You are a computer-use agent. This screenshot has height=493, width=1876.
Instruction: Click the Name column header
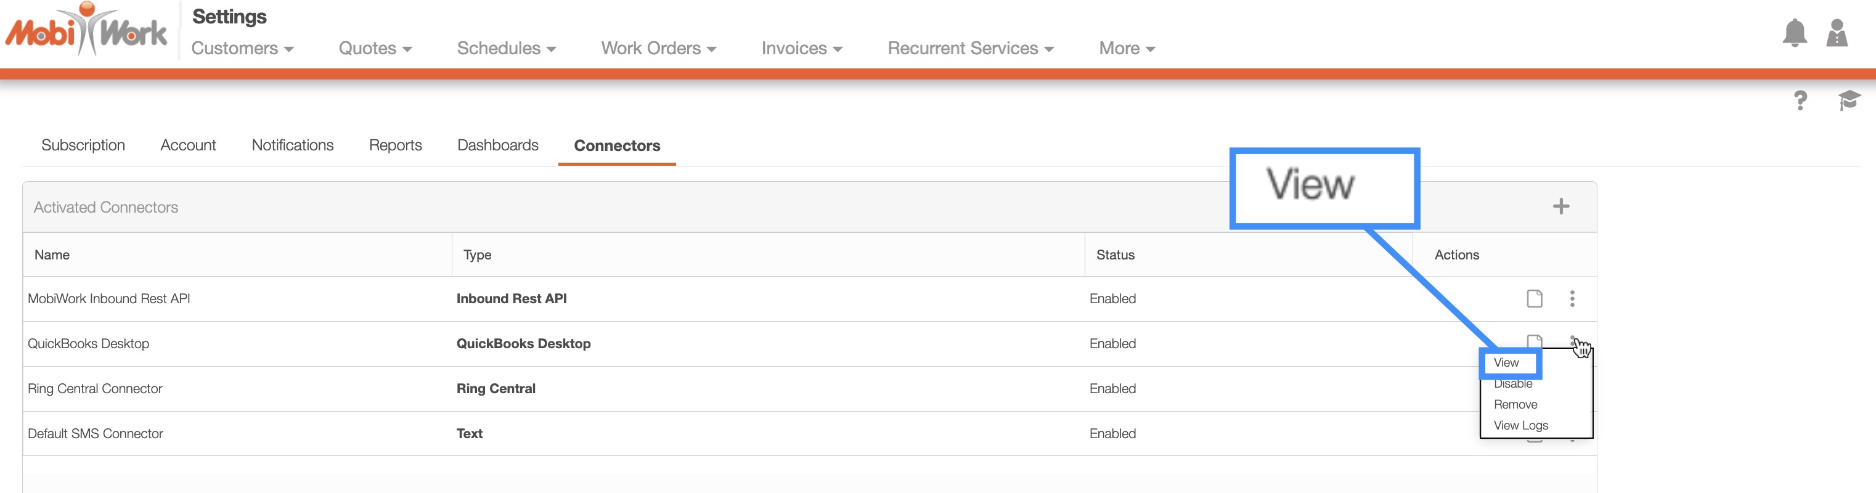tap(52, 255)
